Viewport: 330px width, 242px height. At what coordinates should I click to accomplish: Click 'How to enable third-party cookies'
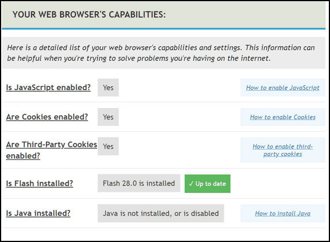(x=283, y=150)
